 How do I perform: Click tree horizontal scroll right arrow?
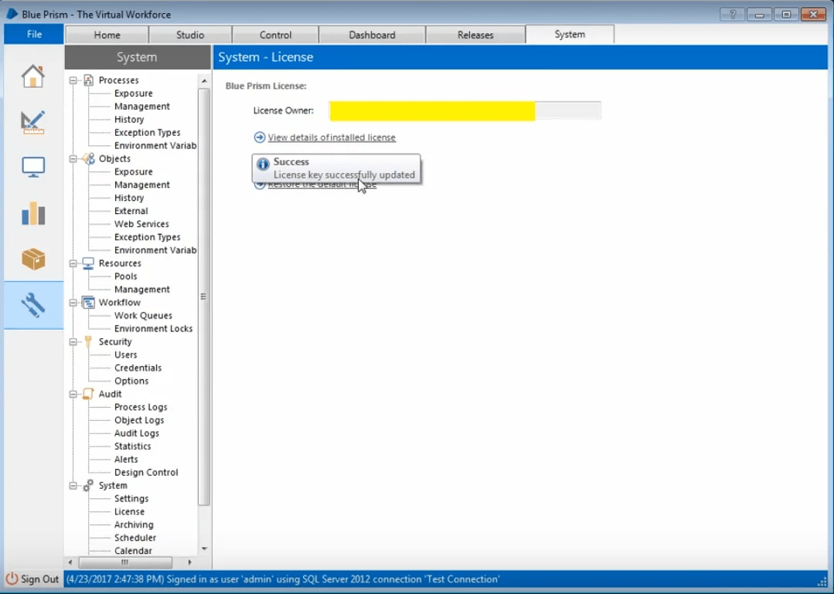(189, 562)
